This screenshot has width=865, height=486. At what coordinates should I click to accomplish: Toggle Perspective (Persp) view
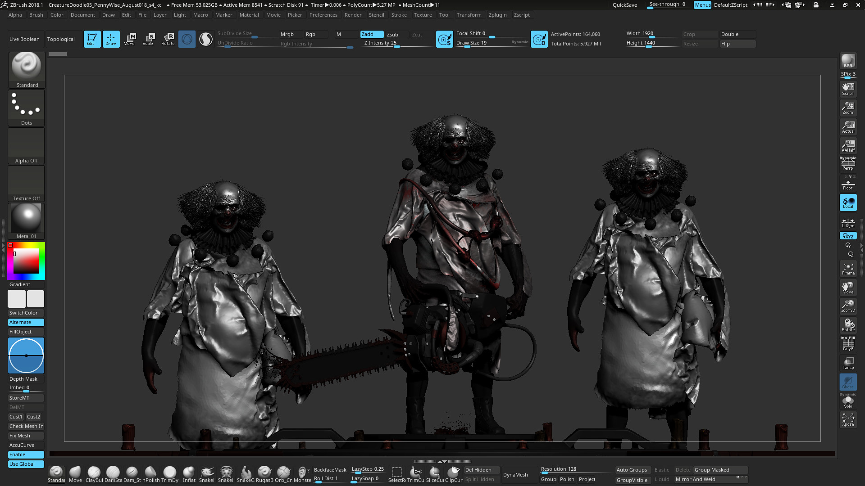(x=848, y=164)
